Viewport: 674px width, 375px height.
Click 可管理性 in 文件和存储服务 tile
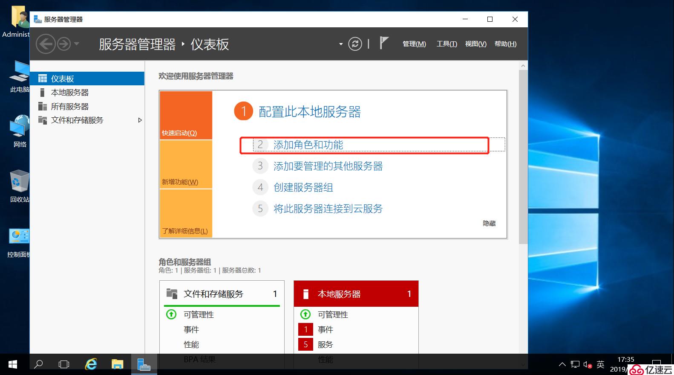[199, 314]
